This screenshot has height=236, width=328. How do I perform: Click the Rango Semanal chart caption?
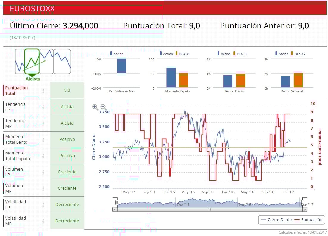tap(292, 91)
